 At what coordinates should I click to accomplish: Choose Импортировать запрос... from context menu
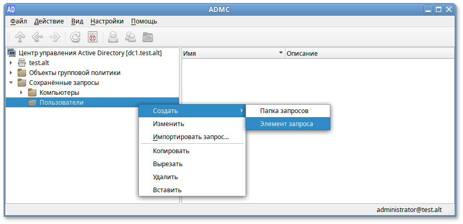192,137
